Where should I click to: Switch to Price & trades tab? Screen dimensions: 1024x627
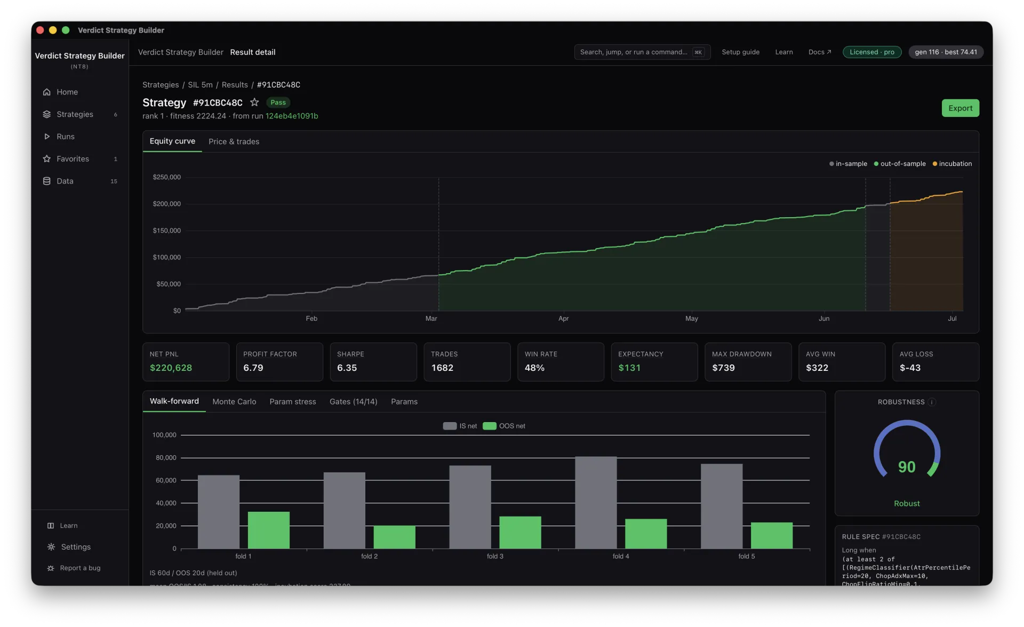tap(234, 141)
